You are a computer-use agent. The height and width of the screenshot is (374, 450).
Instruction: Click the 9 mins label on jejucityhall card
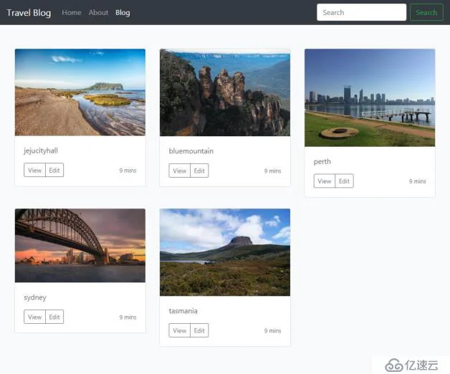coord(128,171)
